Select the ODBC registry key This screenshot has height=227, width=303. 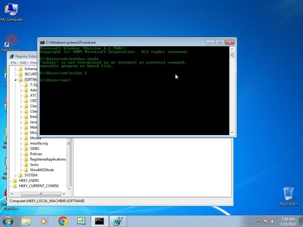pyautogui.click(x=35, y=149)
